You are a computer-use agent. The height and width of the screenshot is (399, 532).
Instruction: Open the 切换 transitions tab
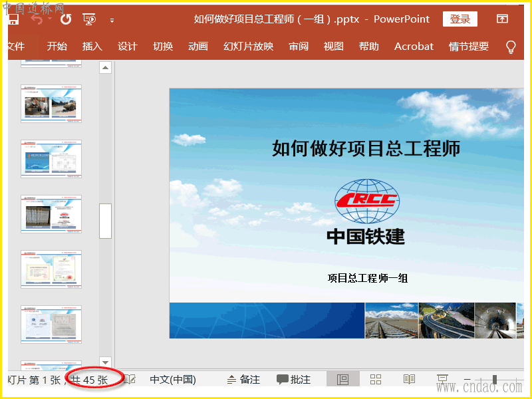point(163,46)
